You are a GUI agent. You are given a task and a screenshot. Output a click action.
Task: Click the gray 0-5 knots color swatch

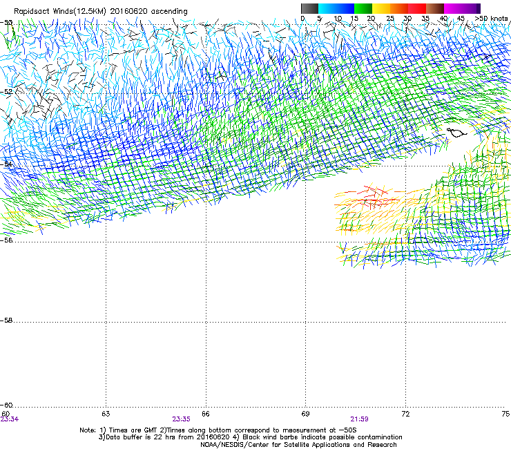(x=309, y=8)
